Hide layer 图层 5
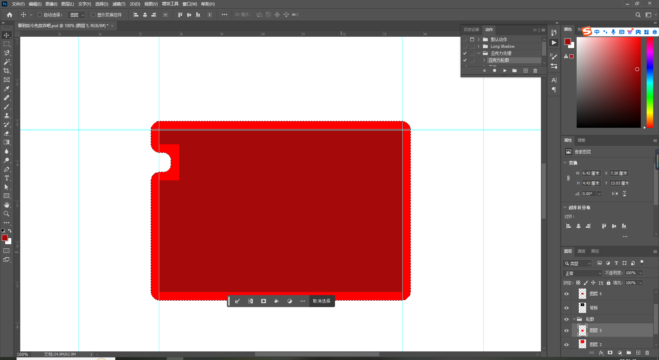659x360 pixels. click(566, 330)
